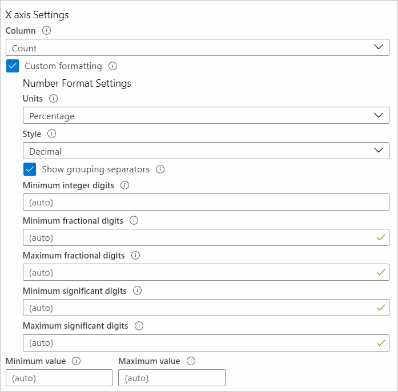Click the Maximum significant digits info icon
The height and width of the screenshot is (392, 398).
[x=139, y=326]
